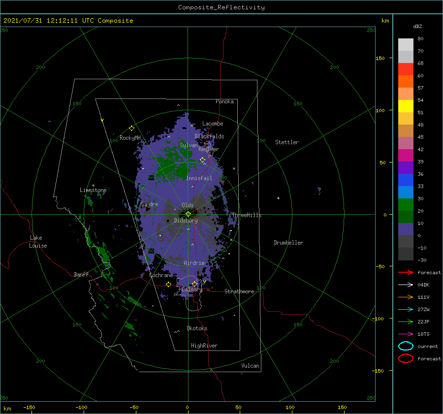Click the 04DK legend label
Screen dimensions: 443x414
pos(423,285)
